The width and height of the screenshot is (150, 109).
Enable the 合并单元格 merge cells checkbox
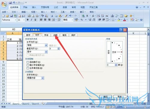[x=28, y=68]
